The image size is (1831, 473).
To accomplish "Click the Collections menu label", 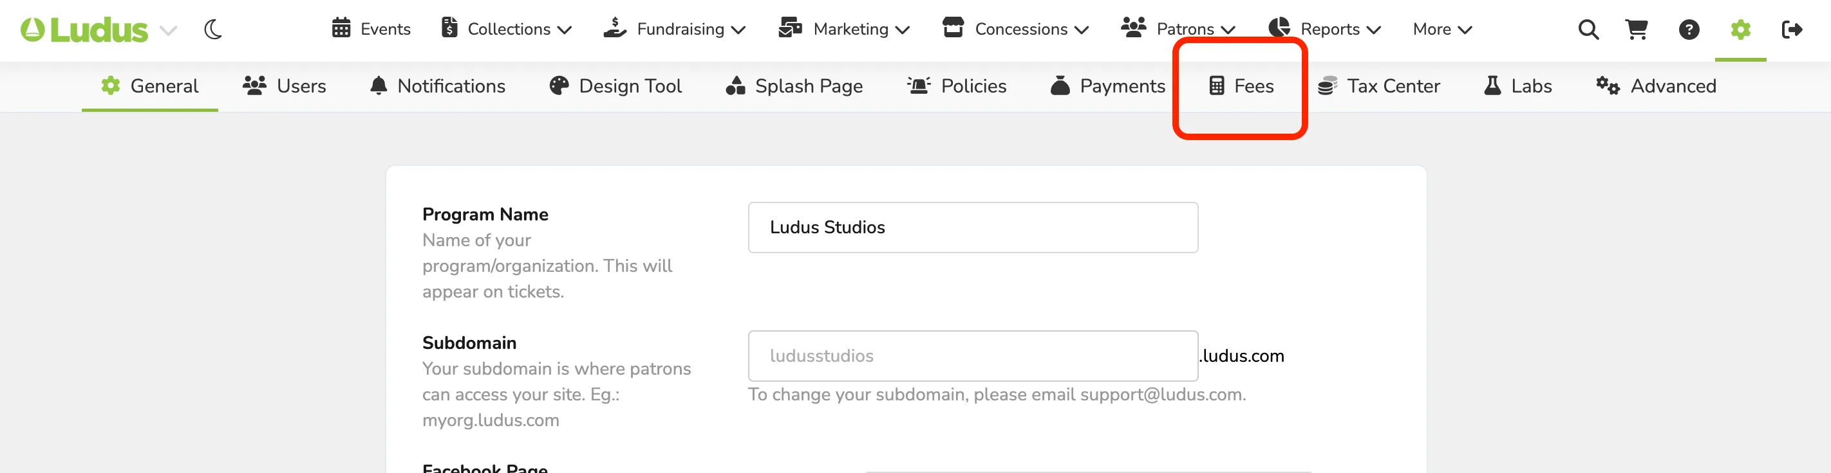I will (509, 29).
